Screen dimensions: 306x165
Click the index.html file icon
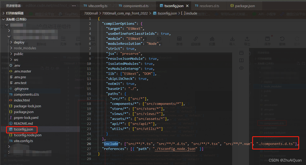pyautogui.click(x=11, y=100)
